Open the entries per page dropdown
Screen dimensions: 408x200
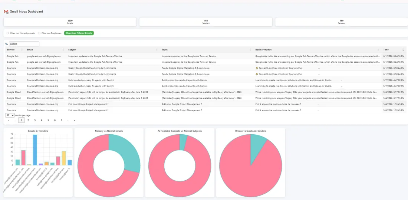[x=10, y=115]
